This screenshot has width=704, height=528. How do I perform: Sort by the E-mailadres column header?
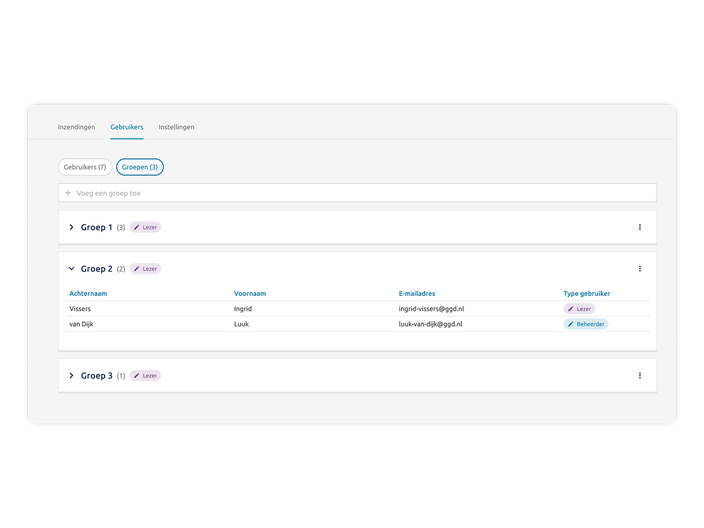tap(417, 294)
